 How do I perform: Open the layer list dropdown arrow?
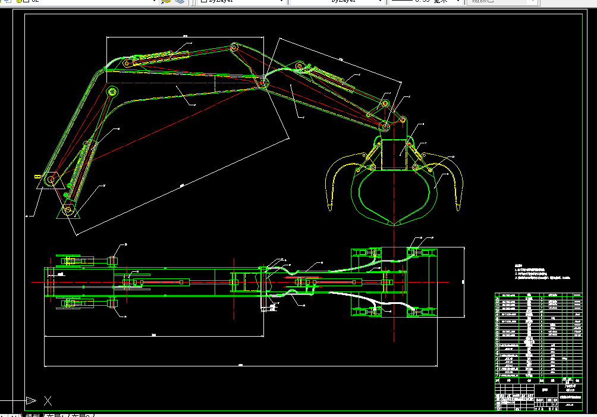[154, 1]
